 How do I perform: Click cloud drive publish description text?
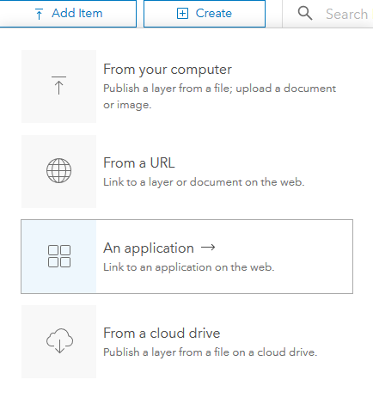[211, 352]
